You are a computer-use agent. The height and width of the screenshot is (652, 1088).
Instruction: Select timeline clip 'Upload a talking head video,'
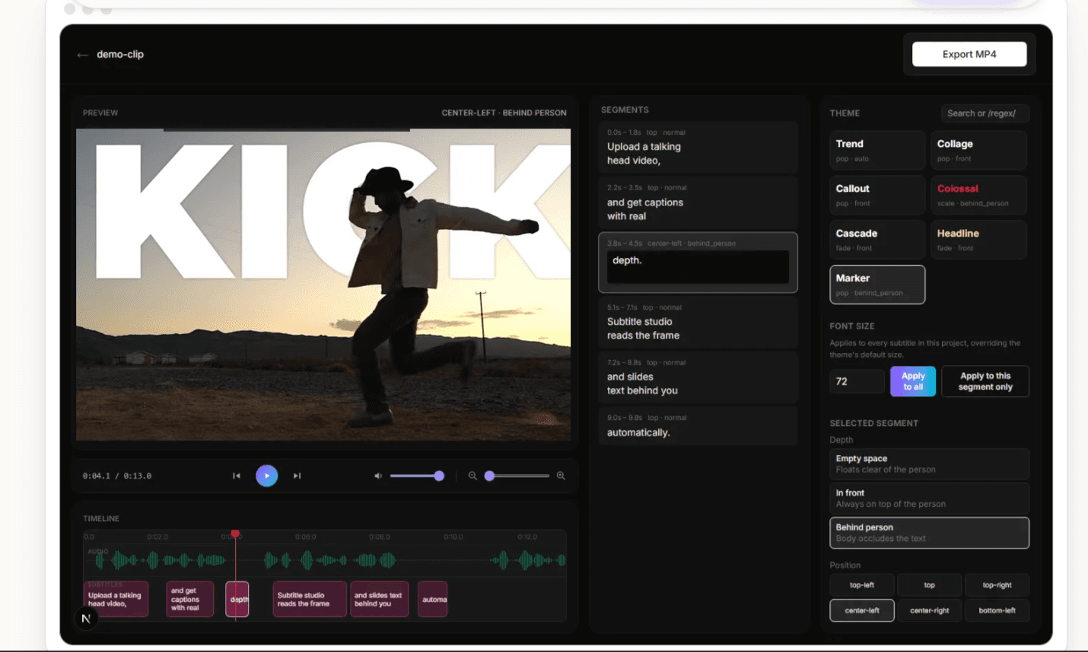(x=116, y=600)
